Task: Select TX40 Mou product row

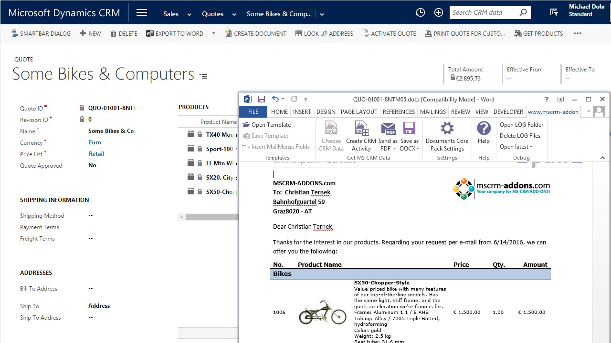Action: pyautogui.click(x=208, y=135)
